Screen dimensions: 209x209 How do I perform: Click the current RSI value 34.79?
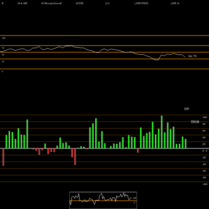[192, 56]
